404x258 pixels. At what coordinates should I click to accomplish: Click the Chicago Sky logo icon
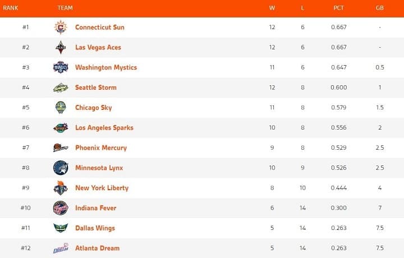[x=61, y=108]
